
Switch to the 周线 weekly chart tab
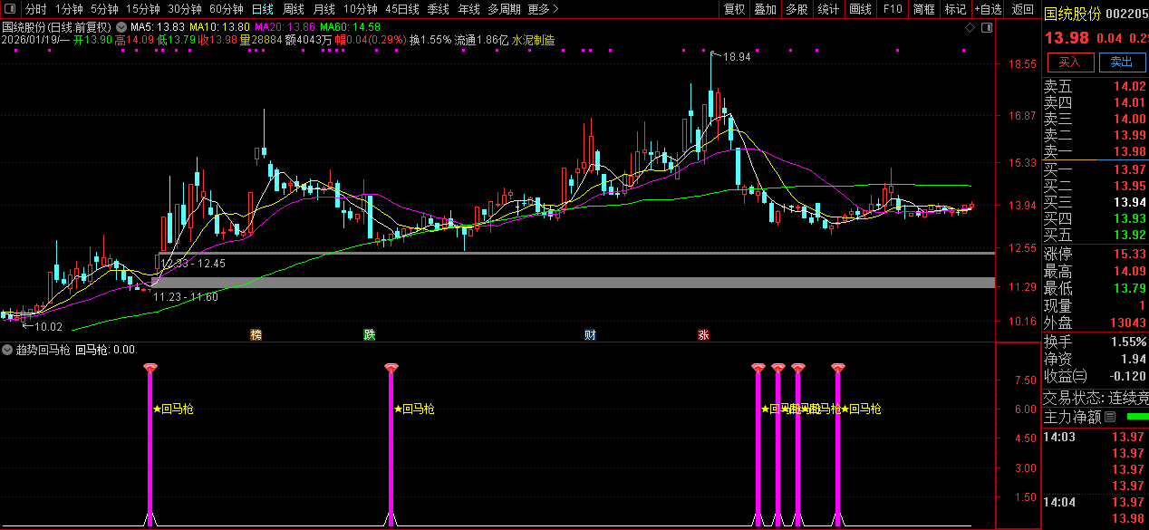pyautogui.click(x=294, y=9)
